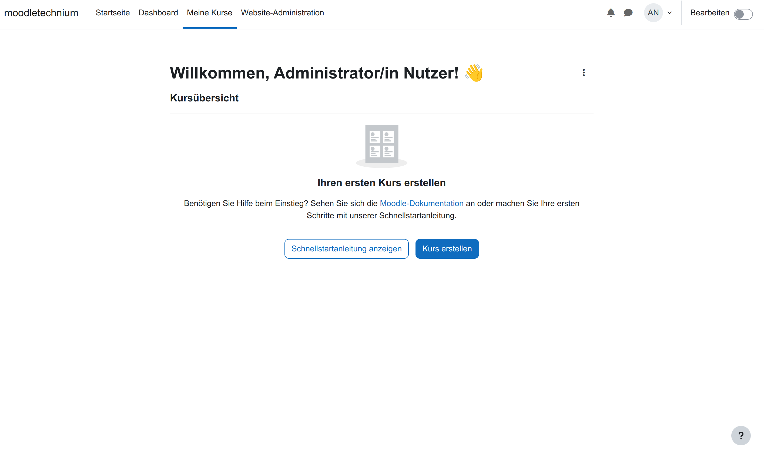Click the Bearbeiten label text
The image size is (764, 458).
tap(710, 13)
